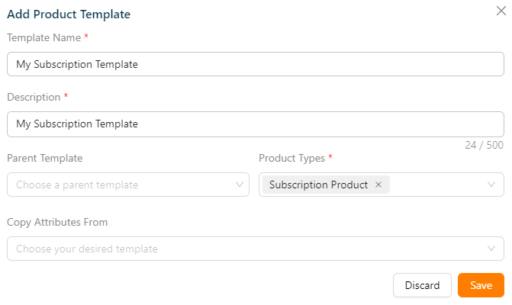Focus the Template Name input field
512x305 pixels.
click(255, 64)
